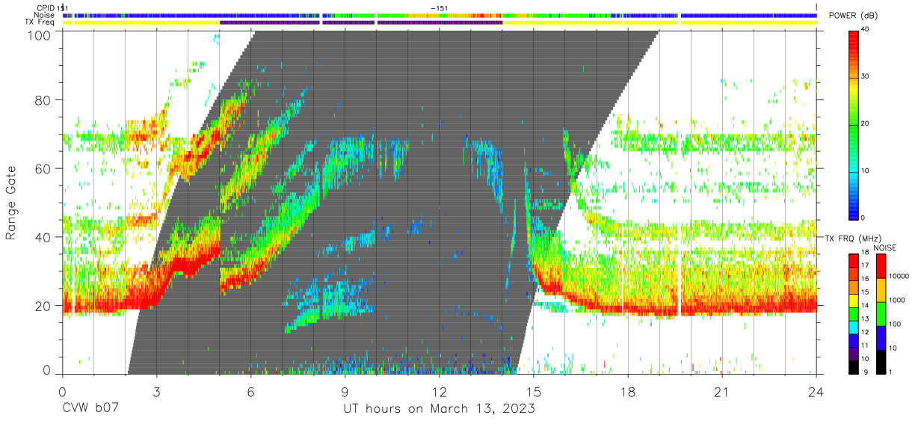This screenshot has height=424, width=918.
Task: Click the 24 tick label on UT hours axis
Action: click(x=816, y=392)
